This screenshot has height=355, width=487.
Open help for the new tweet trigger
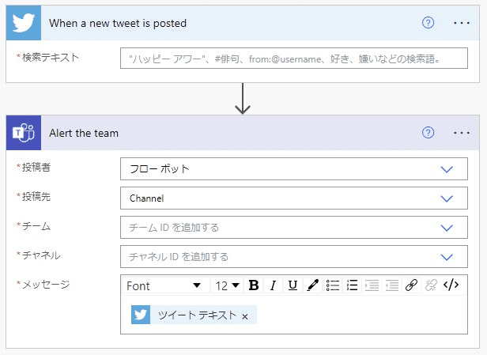(x=428, y=23)
